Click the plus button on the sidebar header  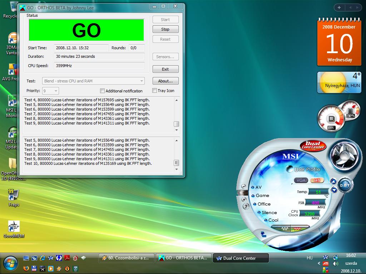(x=339, y=8)
